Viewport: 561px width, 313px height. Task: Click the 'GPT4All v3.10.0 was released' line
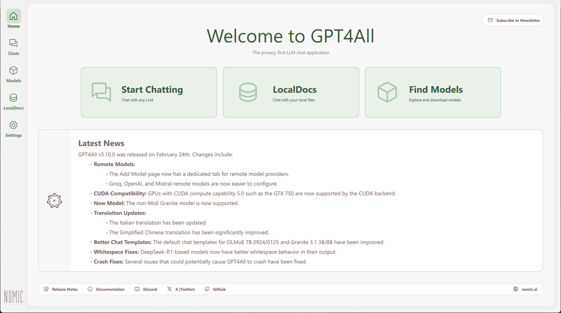pos(156,155)
